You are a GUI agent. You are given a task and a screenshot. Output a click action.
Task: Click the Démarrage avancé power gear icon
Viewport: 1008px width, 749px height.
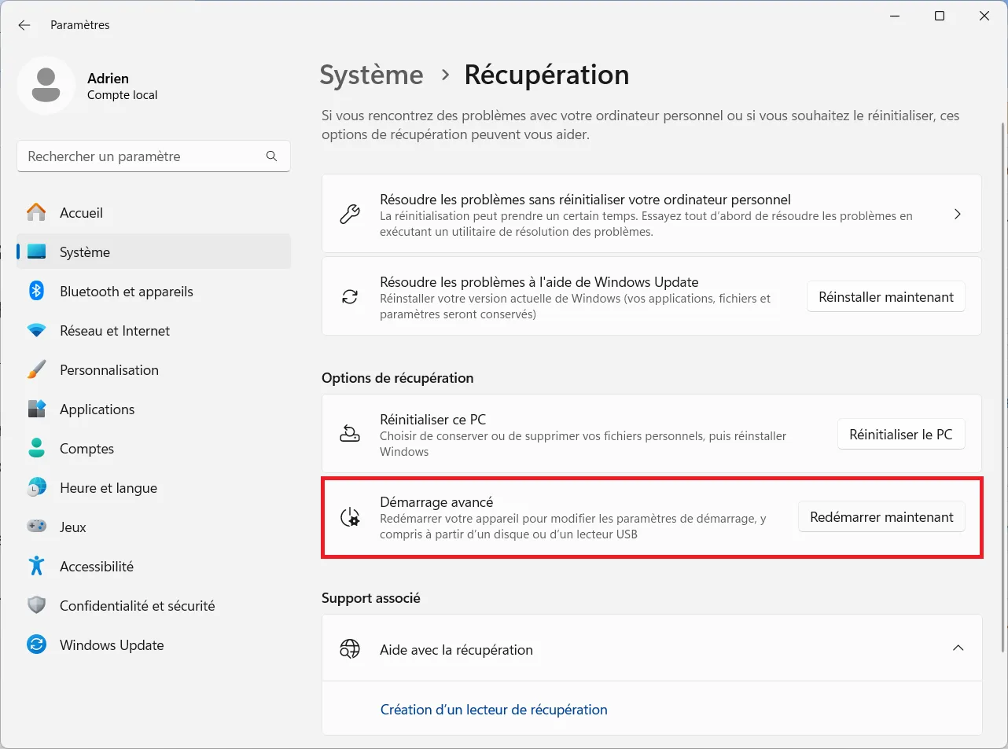(350, 517)
